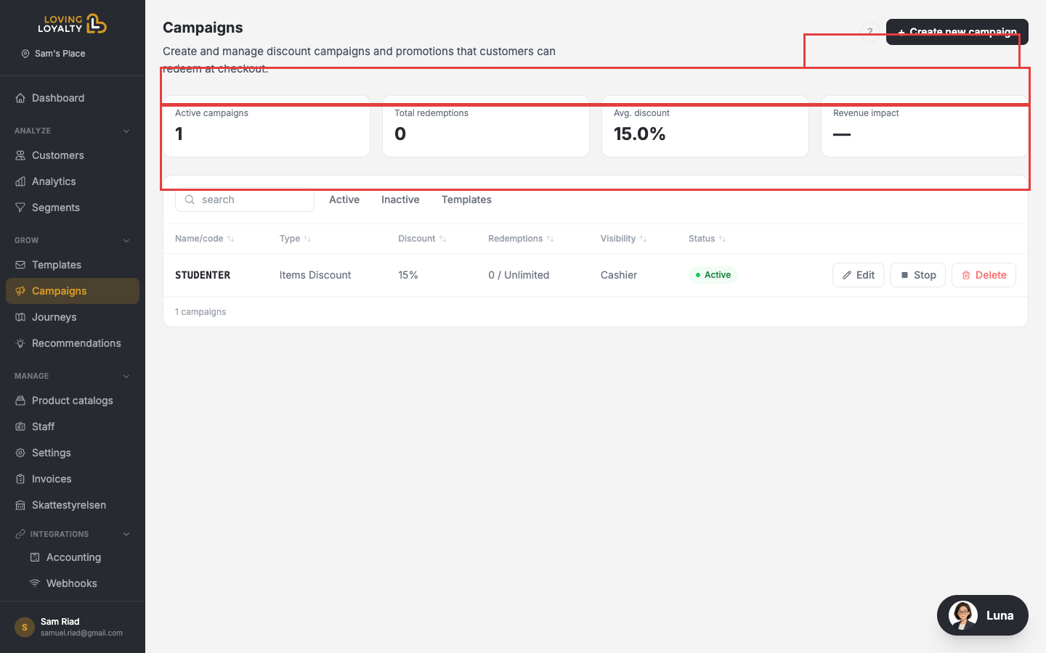Viewport: 1046px width, 653px height.
Task: Click the campaign search field
Action: [x=245, y=200]
